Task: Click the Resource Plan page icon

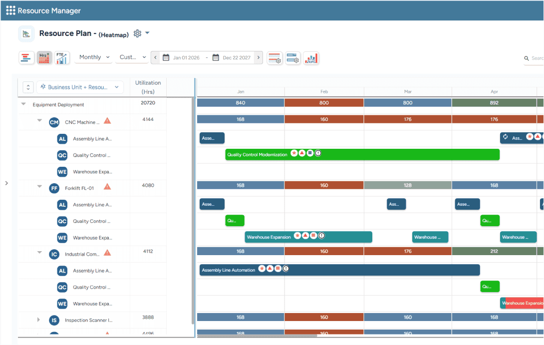Action: click(26, 33)
